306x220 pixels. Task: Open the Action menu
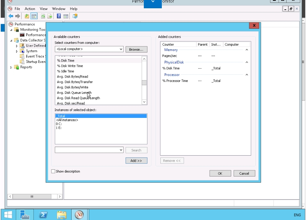30,9
